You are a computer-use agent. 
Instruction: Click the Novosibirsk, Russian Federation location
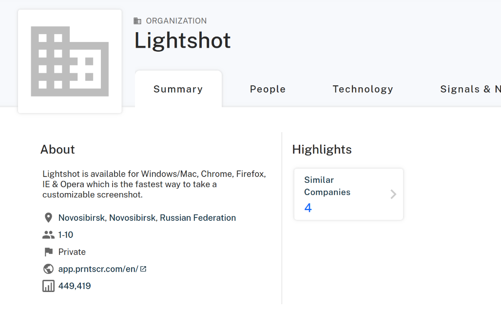pos(147,218)
